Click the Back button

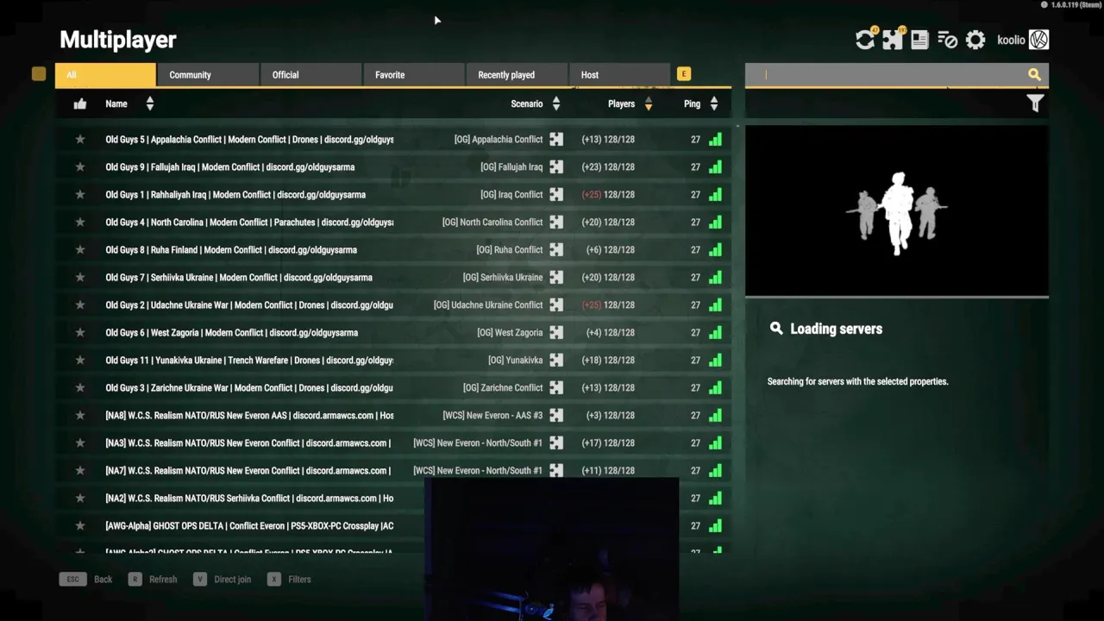pyautogui.click(x=86, y=579)
